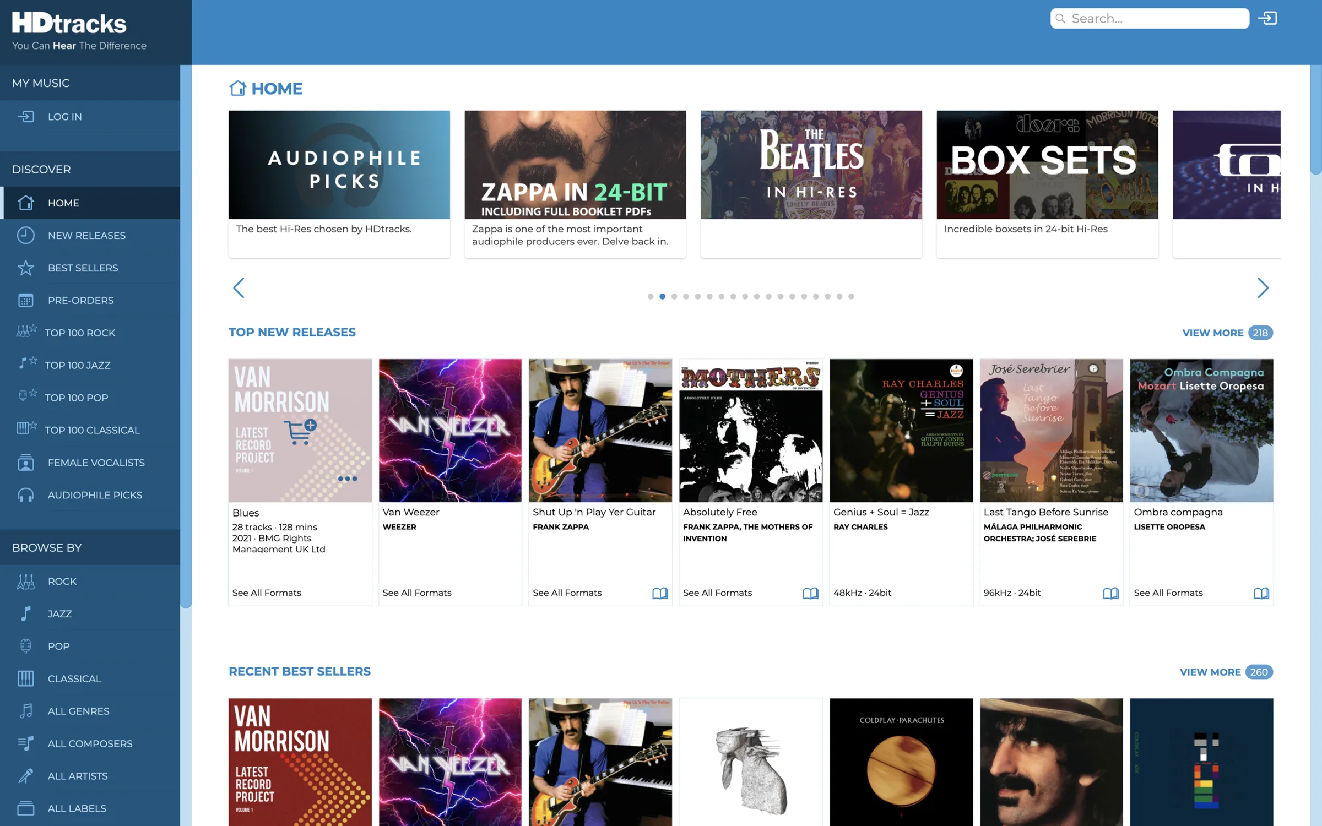This screenshot has height=826, width=1322.
Task: Open Last Tango Before Sunrise title
Action: point(1046,512)
